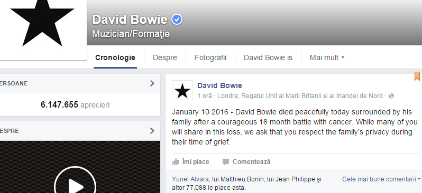
Task: Open the David Bowie is tab
Action: point(268,57)
